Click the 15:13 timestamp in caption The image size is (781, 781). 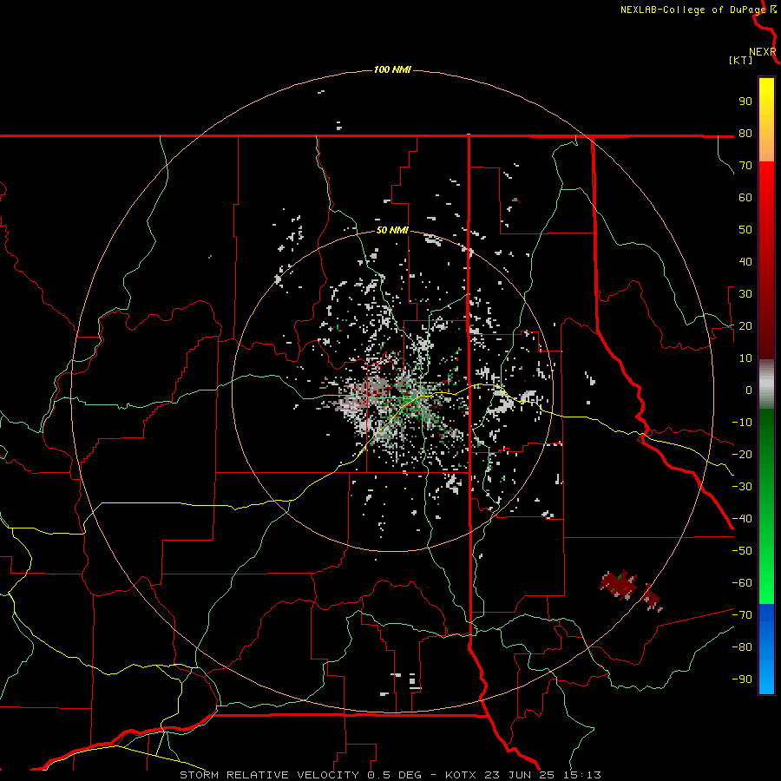coord(581,775)
